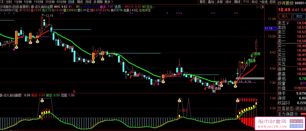The height and width of the screenshot is (131, 306).
Task: Switch to the 15分钟 period
Action: pos(39,2)
